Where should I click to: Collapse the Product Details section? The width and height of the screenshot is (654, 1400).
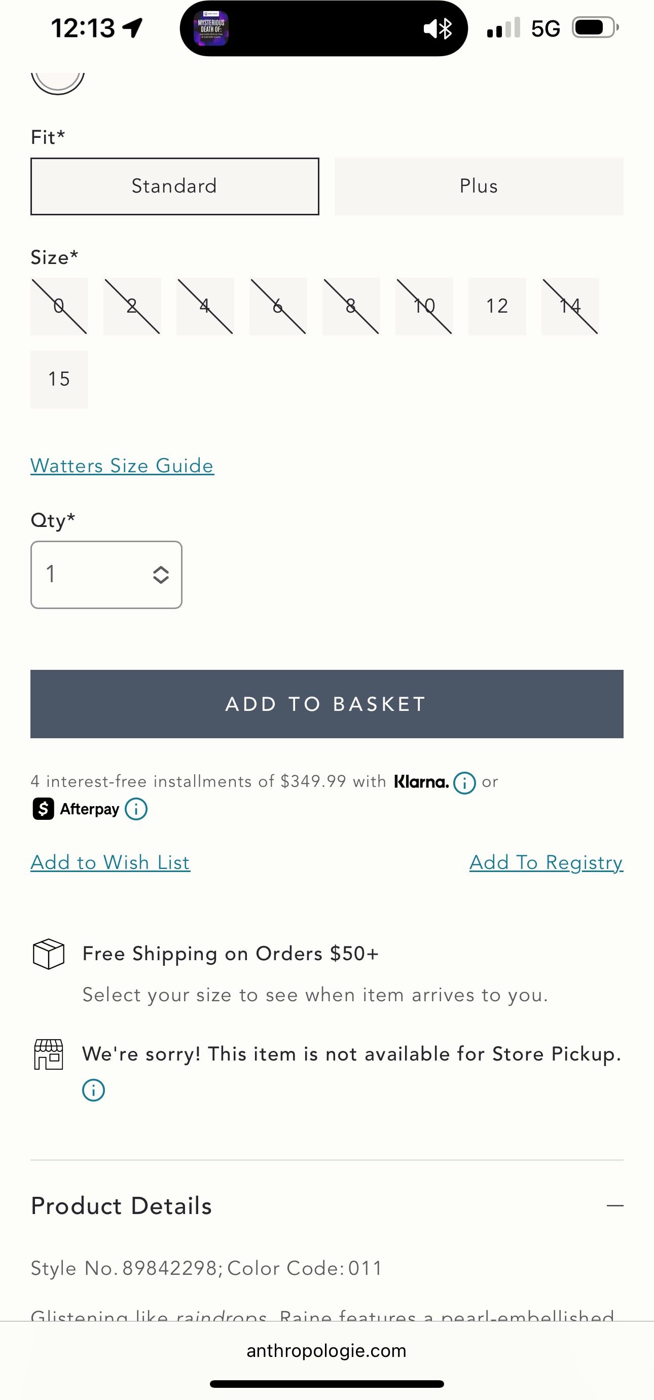click(615, 1205)
